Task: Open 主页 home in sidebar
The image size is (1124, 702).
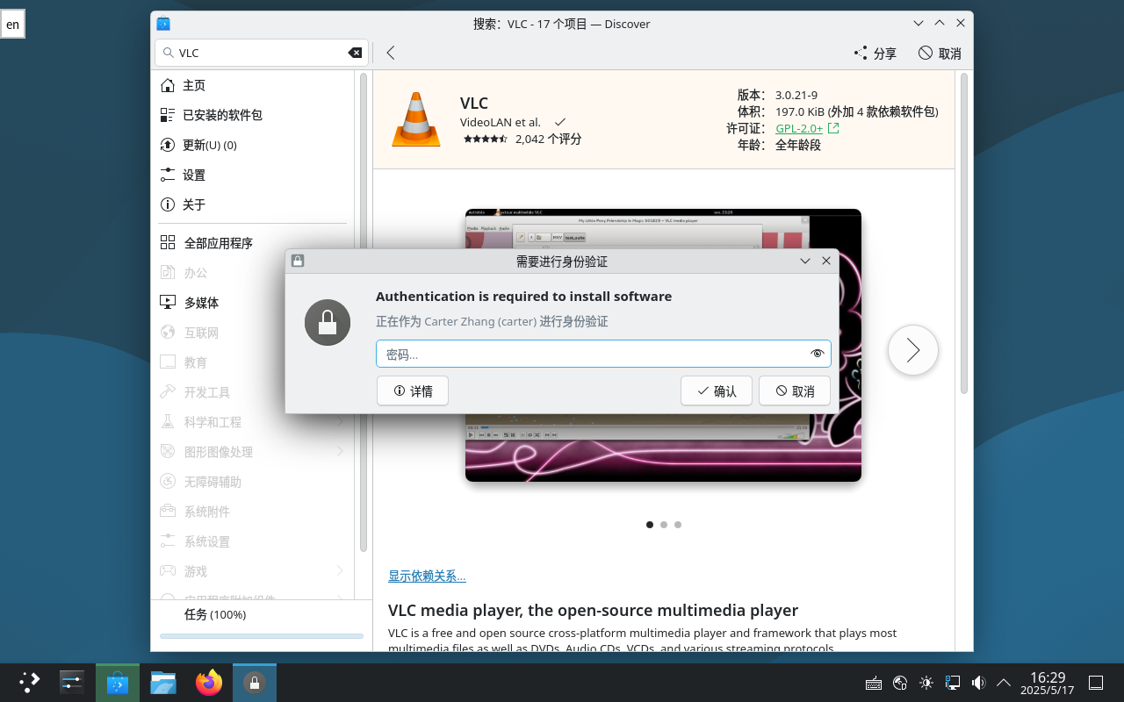Action: 253,85
